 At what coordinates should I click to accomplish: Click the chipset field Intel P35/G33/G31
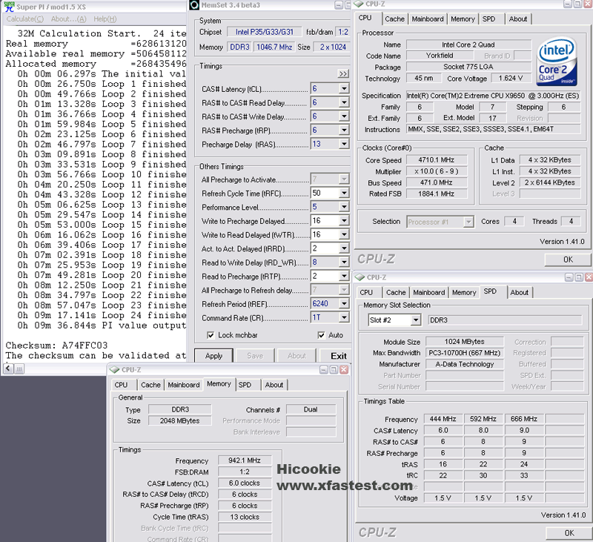point(265,32)
